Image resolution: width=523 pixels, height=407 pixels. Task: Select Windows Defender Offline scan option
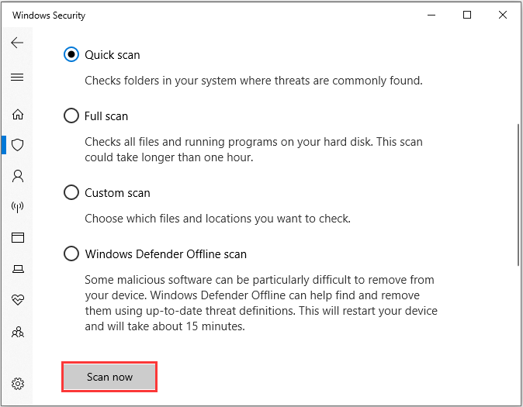(71, 254)
